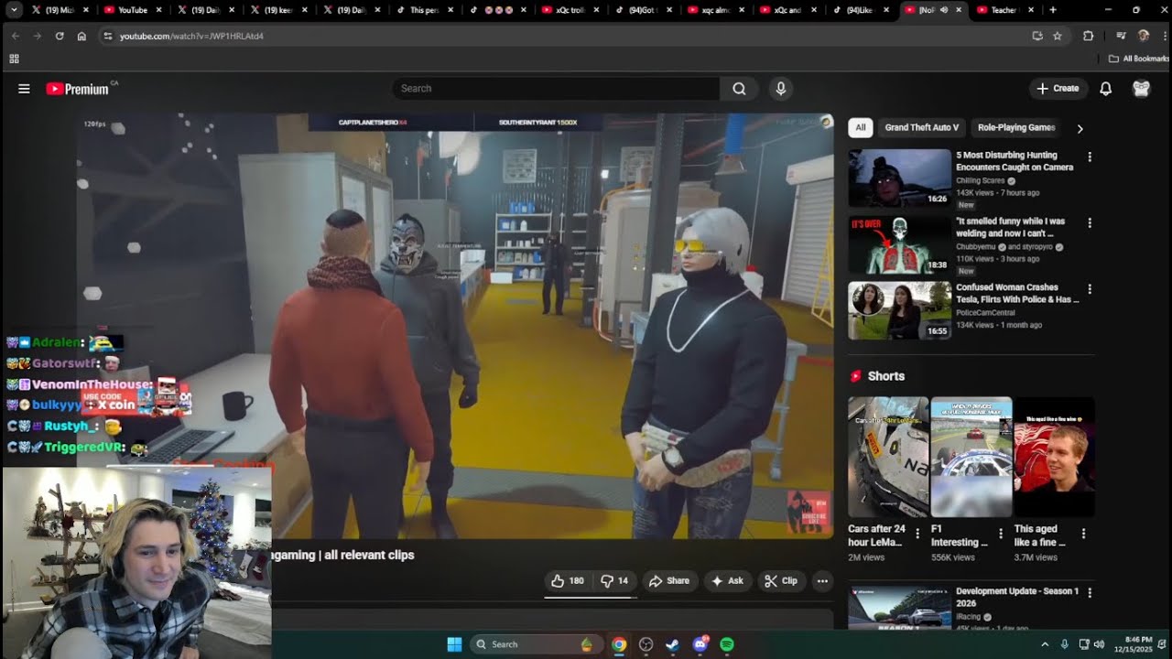
Task: Open a new browser tab
Action: [x=1053, y=10]
